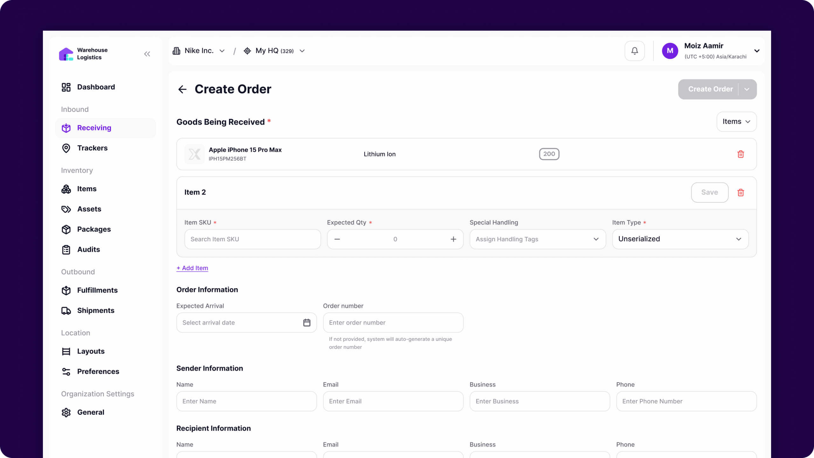Viewport: 814px width, 458px height.
Task: Open notifications bell
Action: coord(635,51)
